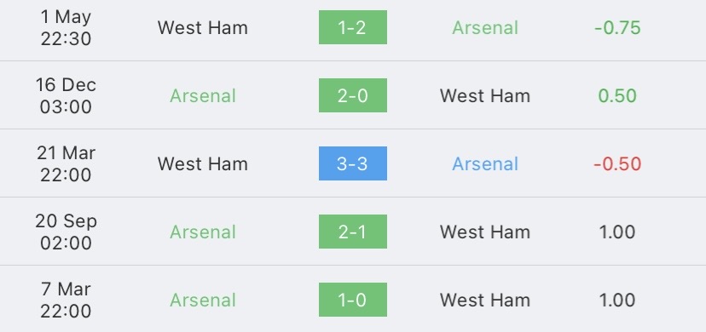This screenshot has height=332, width=706.
Task: Click Arsenal home team on 16 Dec row
Action: pyautogui.click(x=203, y=96)
